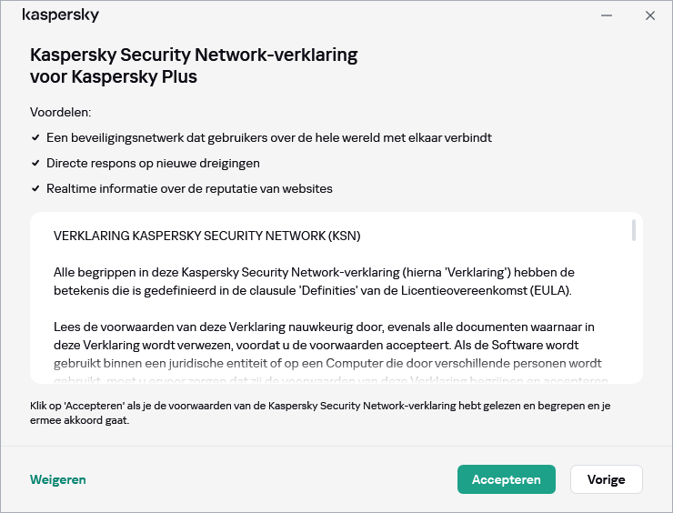Screen dimensions: 673x513
Task: Click the checkmark beside 'Realtime informatie' benefit
Action: pyautogui.click(x=35, y=189)
